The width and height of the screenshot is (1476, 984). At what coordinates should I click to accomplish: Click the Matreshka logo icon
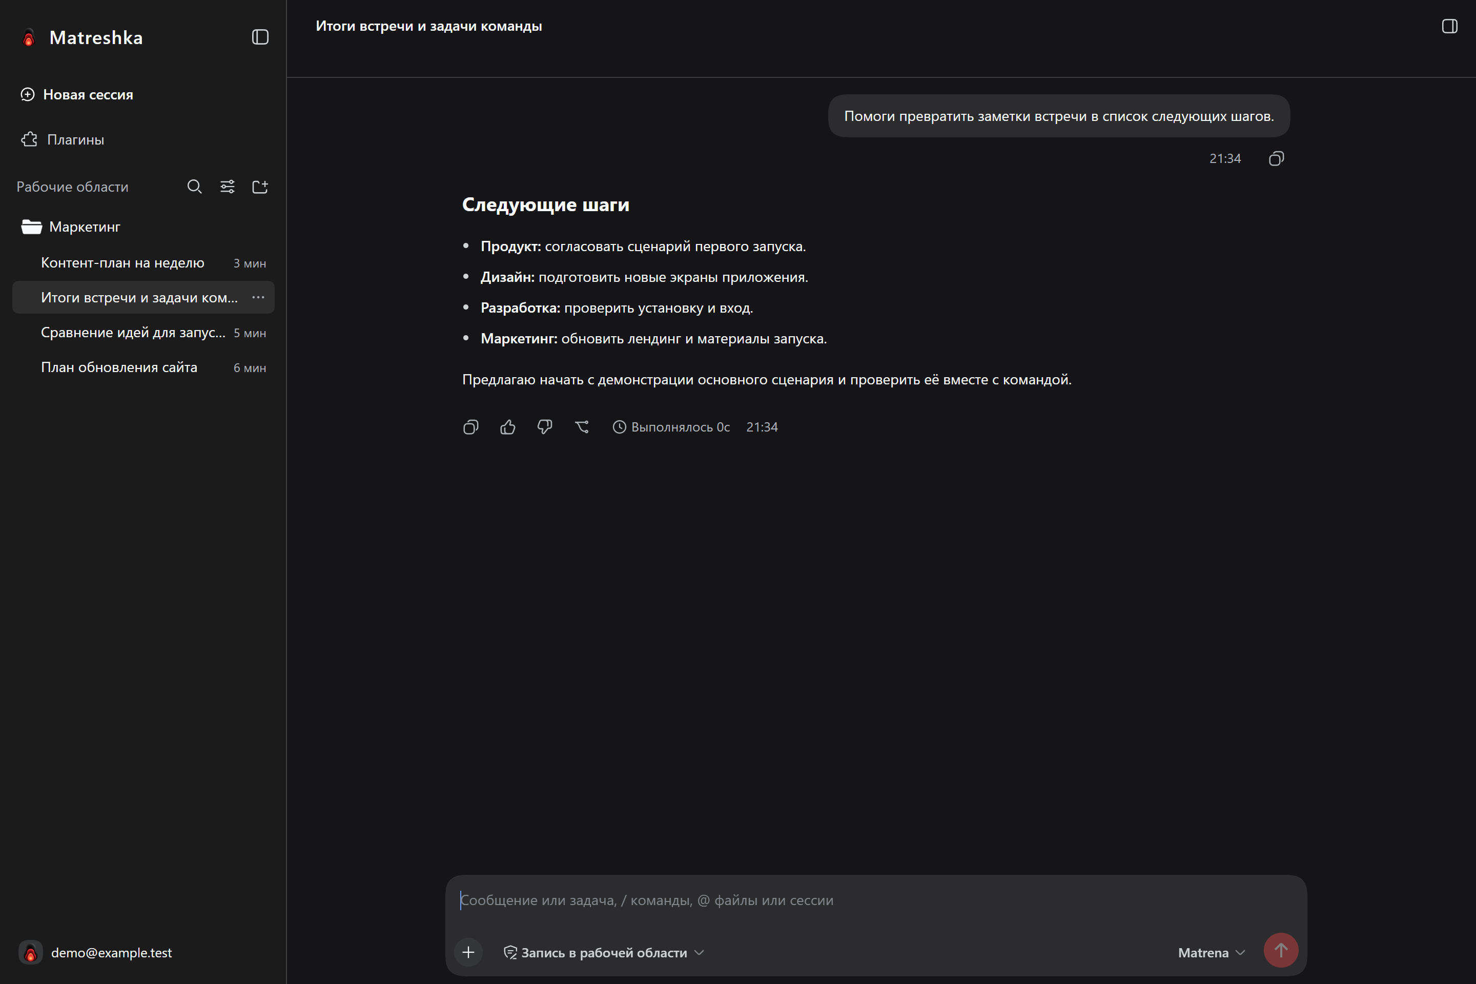coord(29,37)
